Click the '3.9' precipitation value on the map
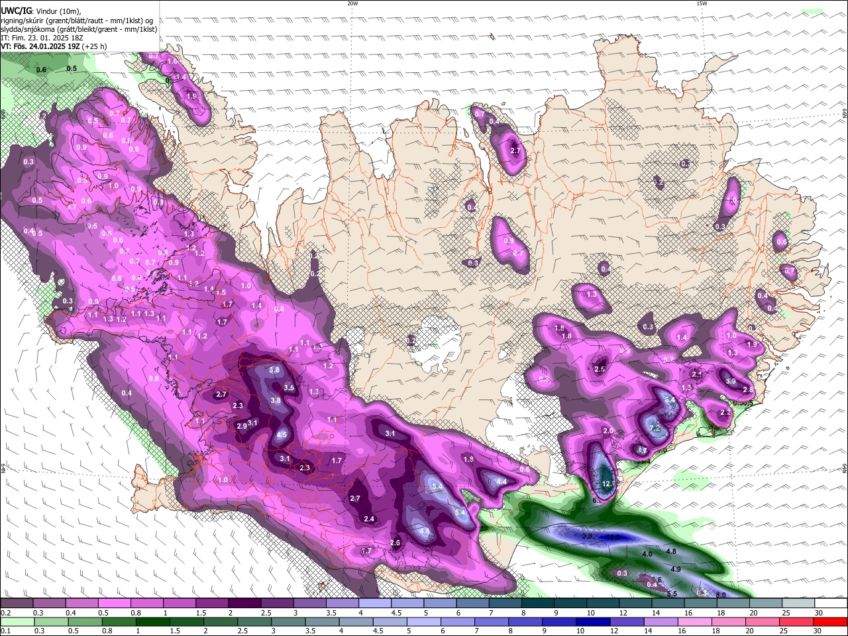 [731, 381]
